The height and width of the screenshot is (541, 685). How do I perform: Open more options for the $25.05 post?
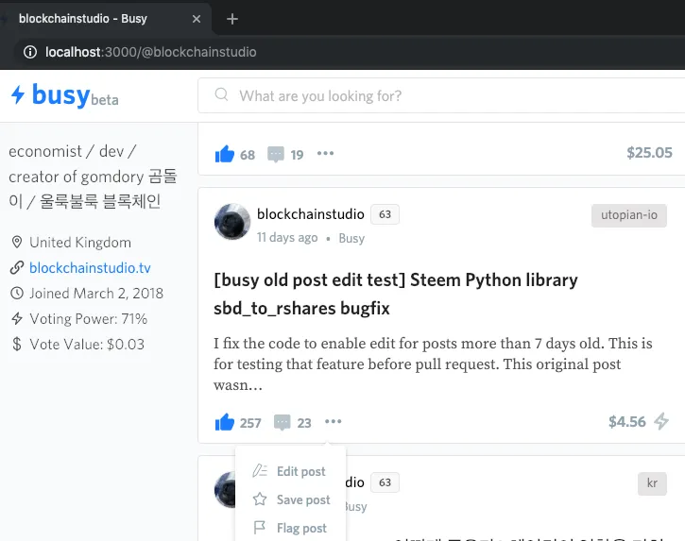[325, 153]
